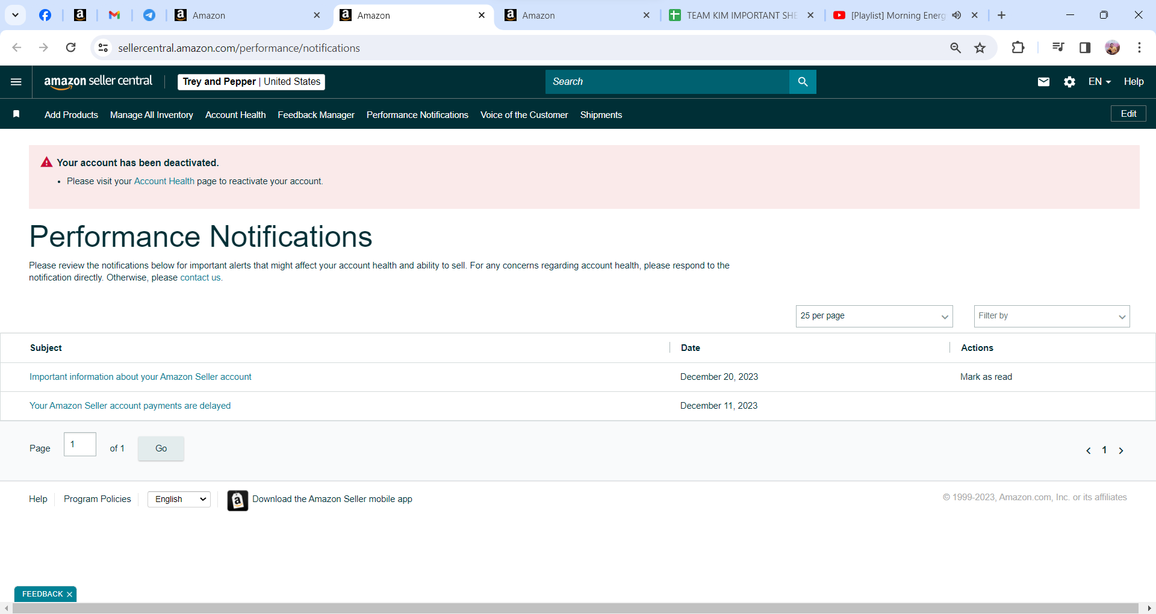Go to the next page of notifications
1156x614 pixels.
coord(1121,450)
